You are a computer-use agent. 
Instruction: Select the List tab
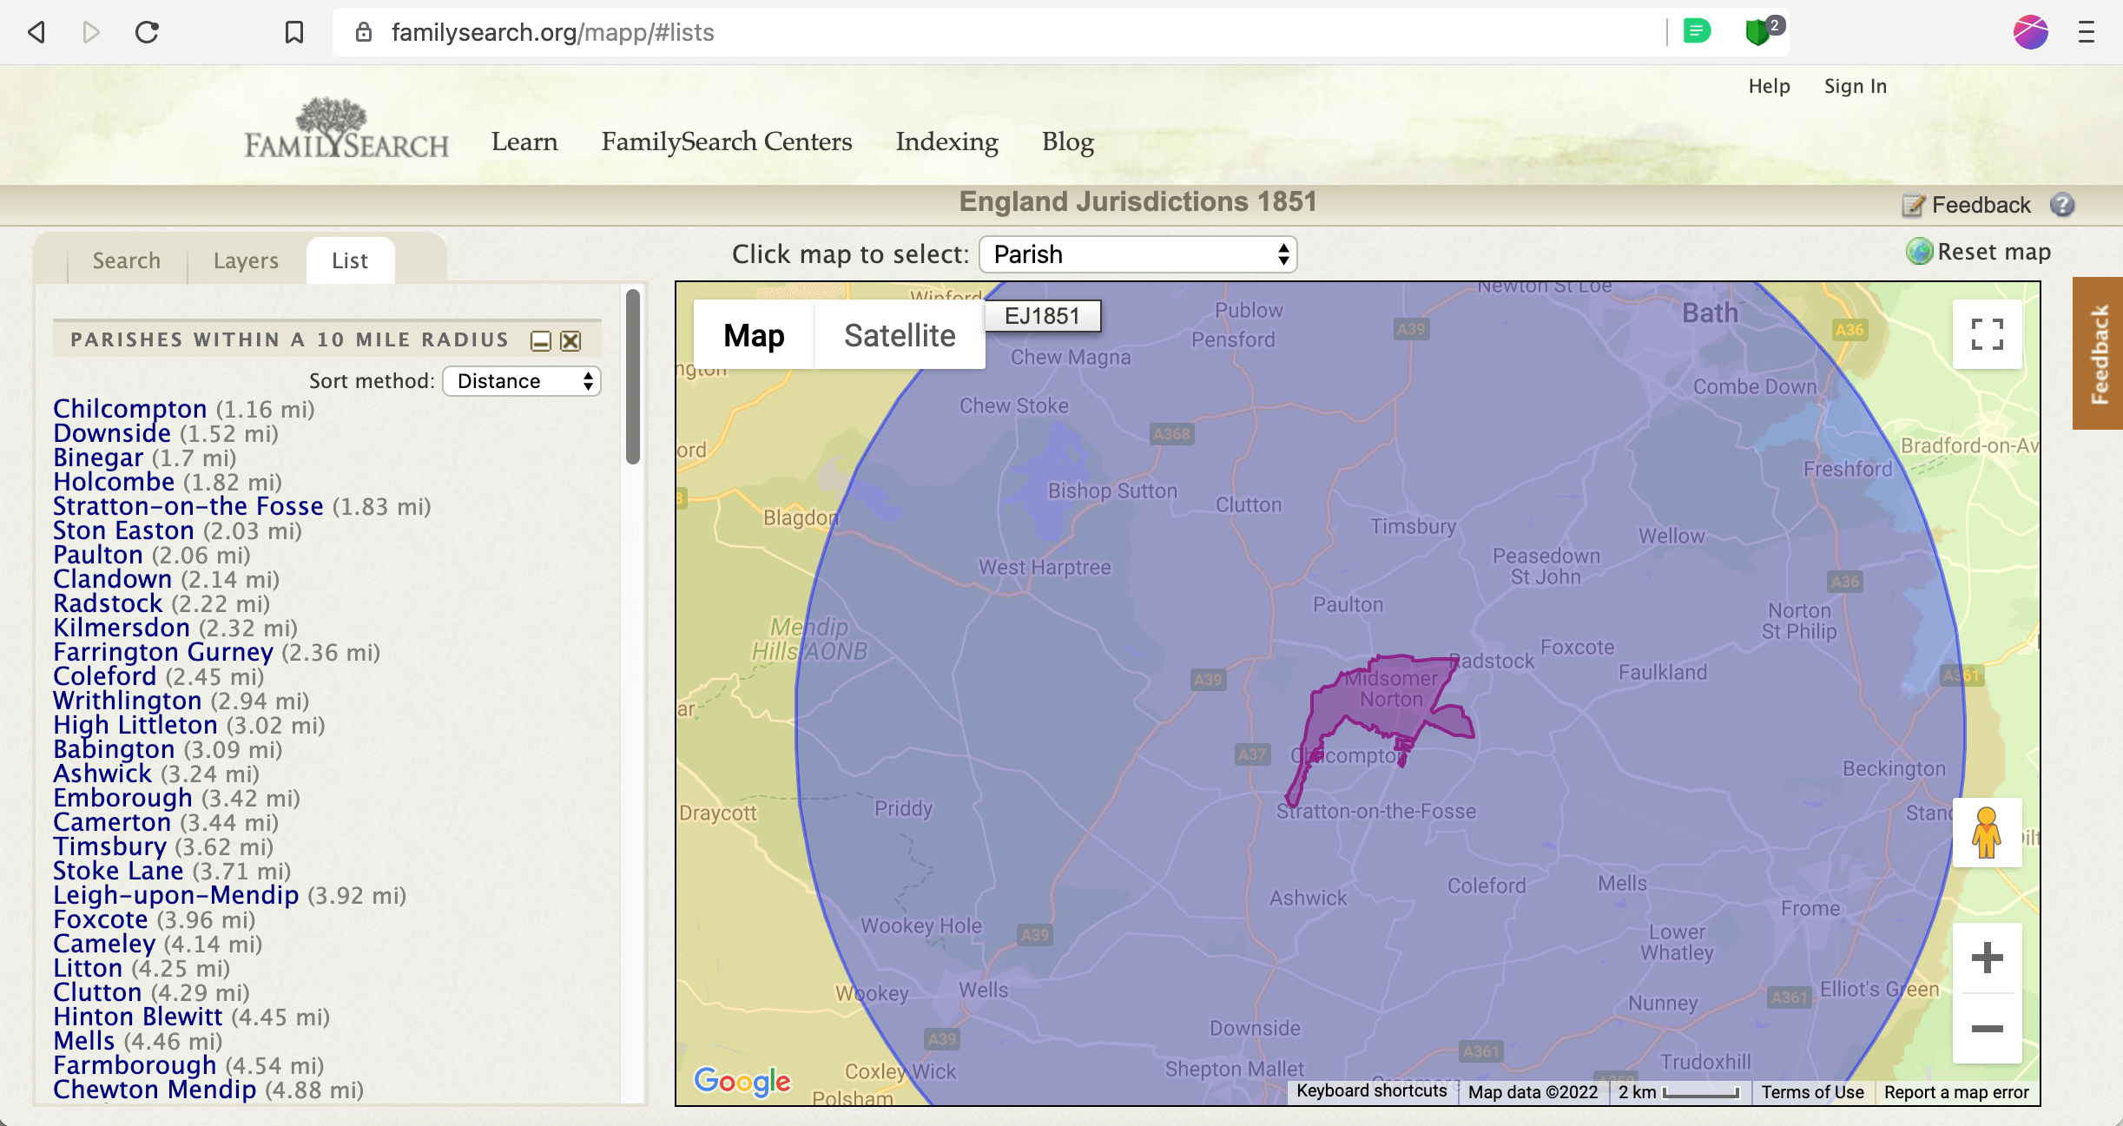point(350,260)
